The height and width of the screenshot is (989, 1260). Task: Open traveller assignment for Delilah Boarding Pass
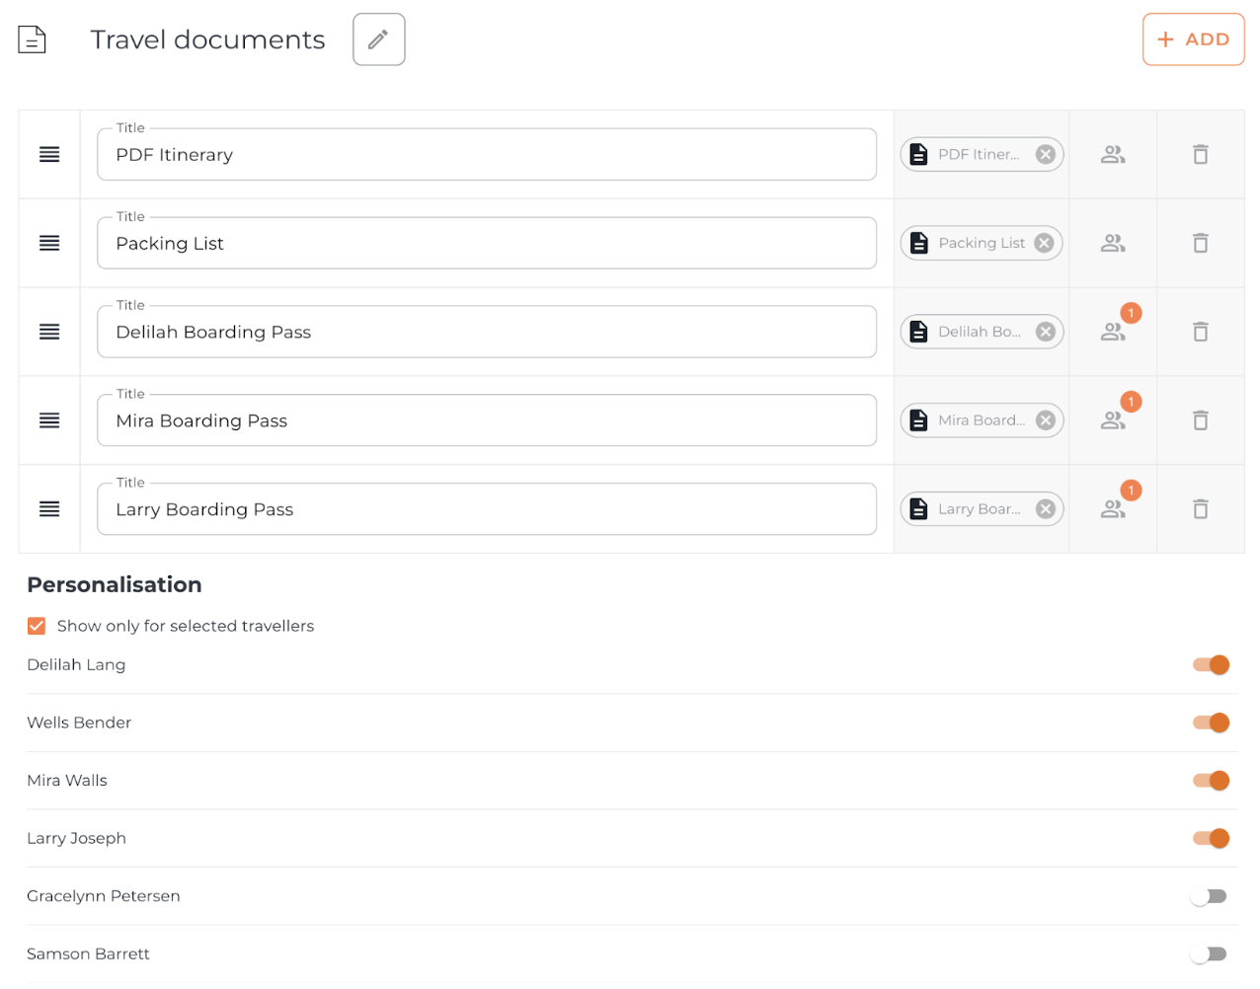click(1113, 333)
